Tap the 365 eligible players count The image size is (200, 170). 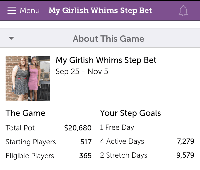(x=85, y=156)
